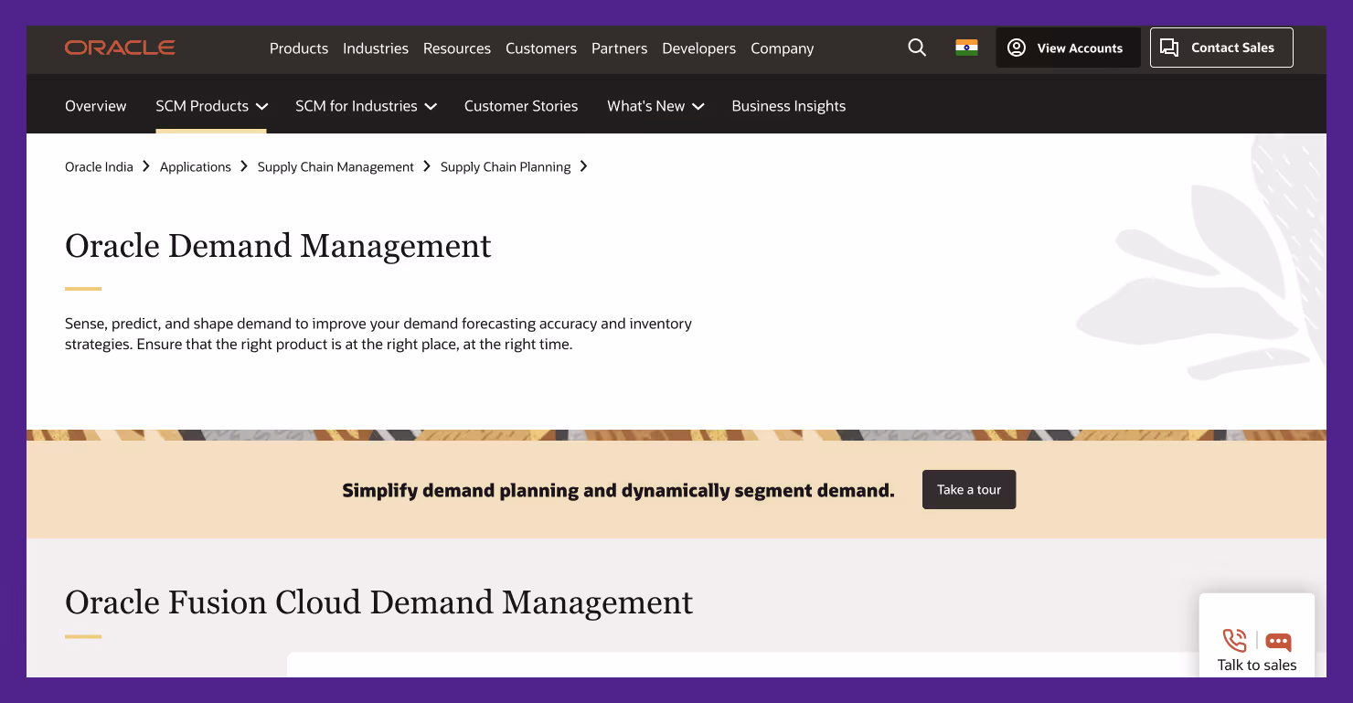
Task: Click the Applications breadcrumb link
Action: tap(196, 166)
